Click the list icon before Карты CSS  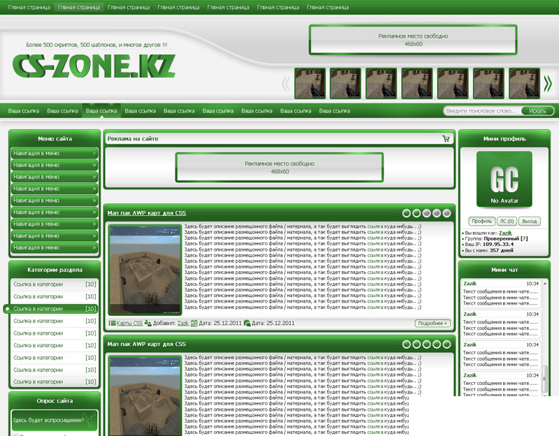pyautogui.click(x=112, y=324)
